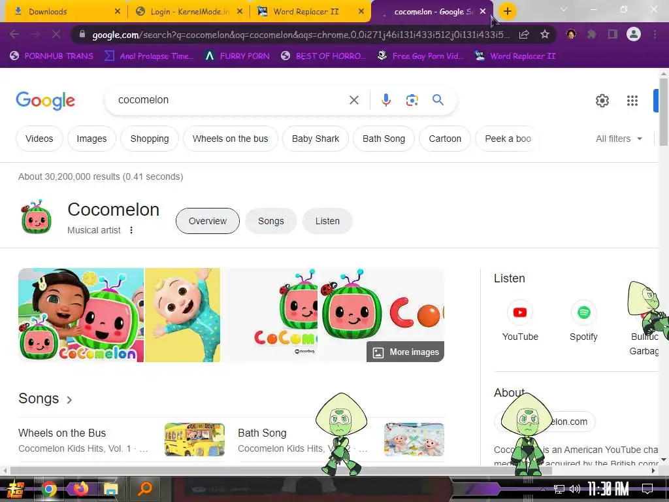Refine search with Peek a boo chip

[x=508, y=139]
